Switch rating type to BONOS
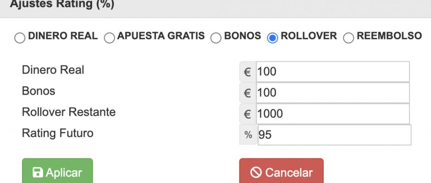Image resolution: width=431 pixels, height=183 pixels. pos(216,38)
